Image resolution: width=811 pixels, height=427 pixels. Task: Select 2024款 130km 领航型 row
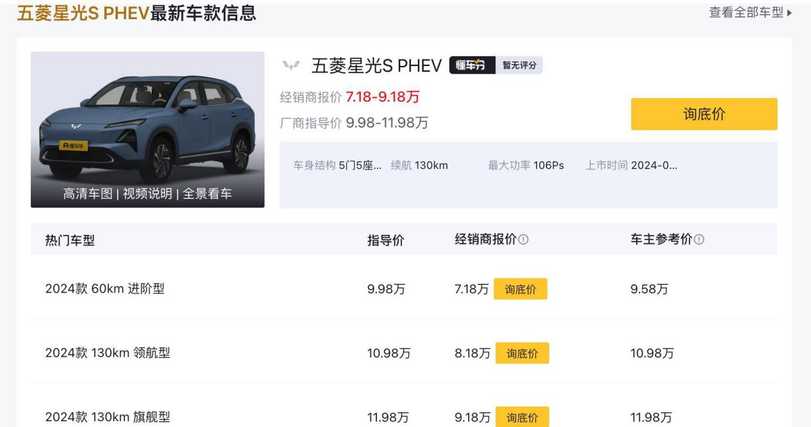point(404,353)
